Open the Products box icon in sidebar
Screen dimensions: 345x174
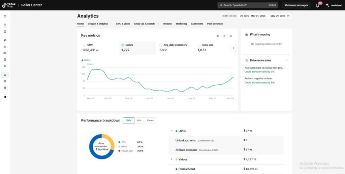(x=5, y=32)
